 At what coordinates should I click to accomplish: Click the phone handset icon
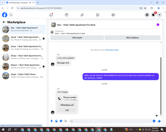59,99
